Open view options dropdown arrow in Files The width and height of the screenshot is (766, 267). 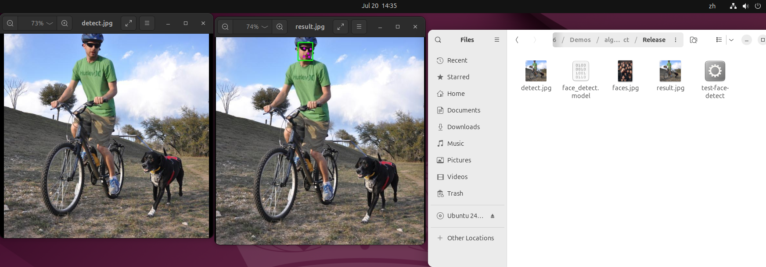tap(731, 40)
